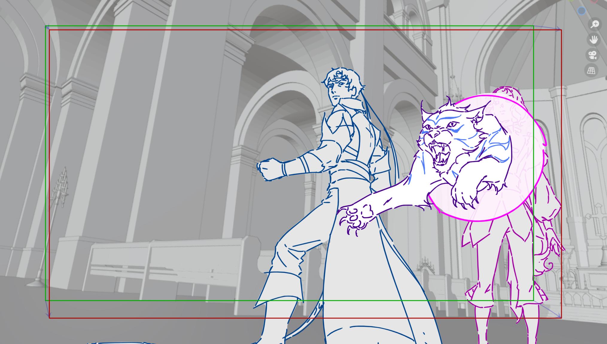Image resolution: width=607 pixels, height=344 pixels.
Task: Click the Zoom magnifier viewport icon
Action: coord(595,24)
